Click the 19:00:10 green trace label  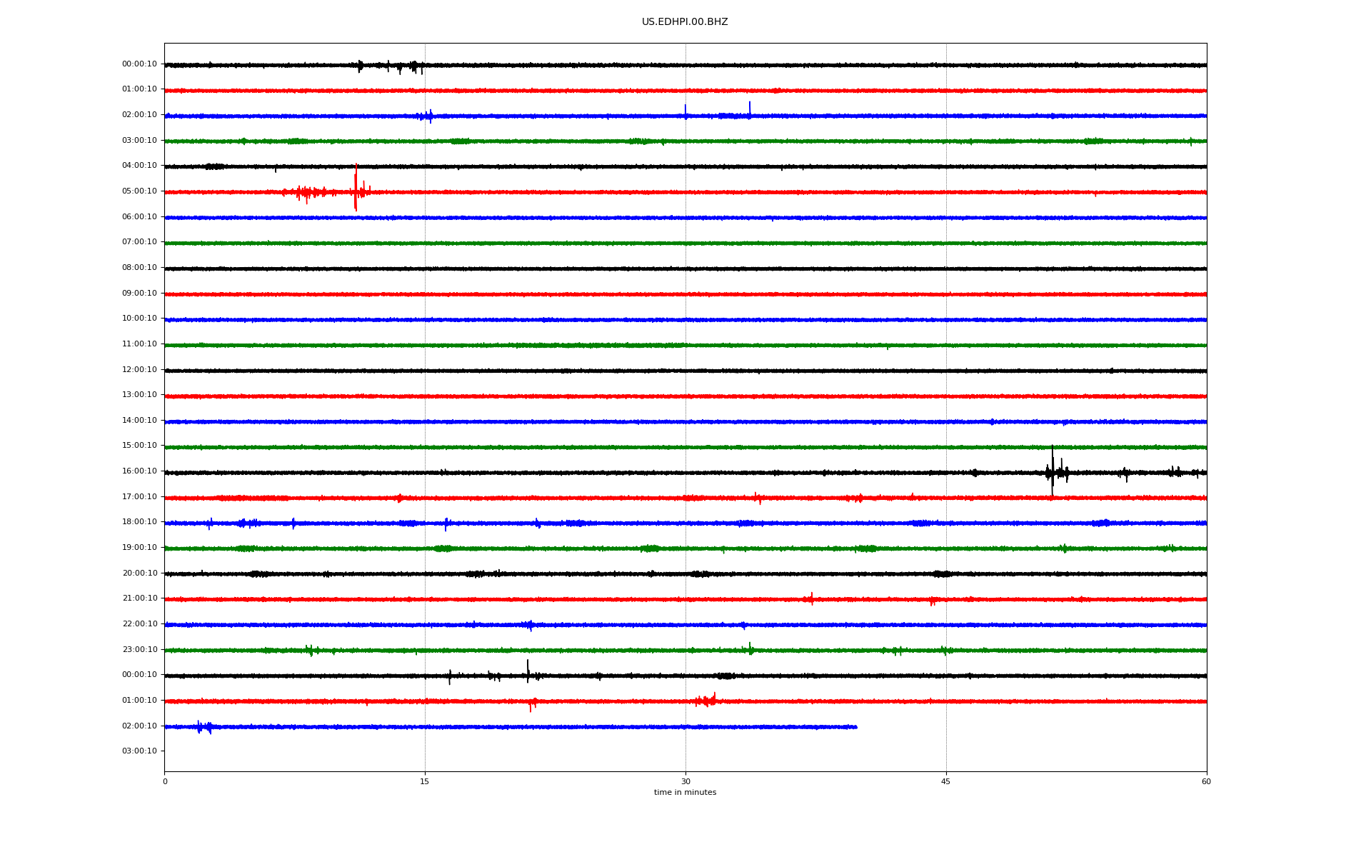click(x=139, y=548)
